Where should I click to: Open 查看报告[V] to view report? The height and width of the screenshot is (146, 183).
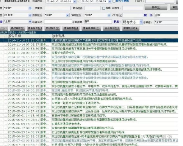point(35,28)
